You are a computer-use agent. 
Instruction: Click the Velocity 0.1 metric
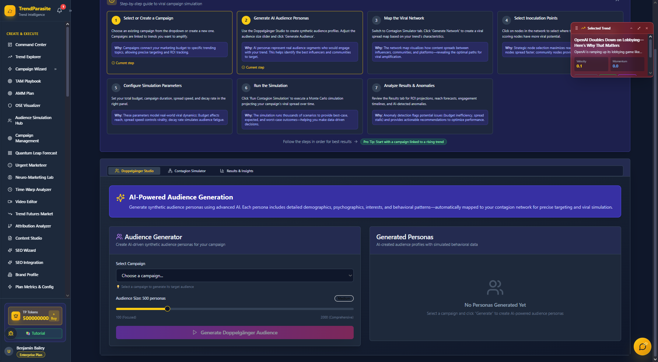tap(591, 64)
